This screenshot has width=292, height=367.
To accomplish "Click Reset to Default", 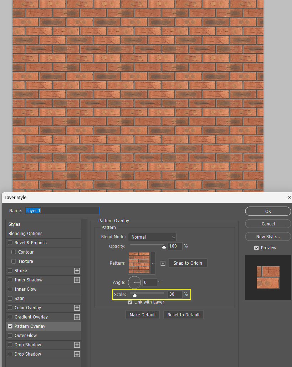I will pos(184,314).
